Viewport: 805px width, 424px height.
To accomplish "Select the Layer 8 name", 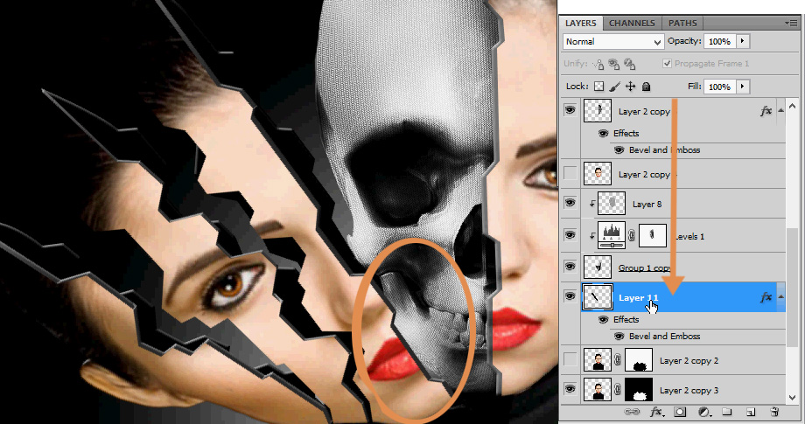I will click(x=647, y=204).
